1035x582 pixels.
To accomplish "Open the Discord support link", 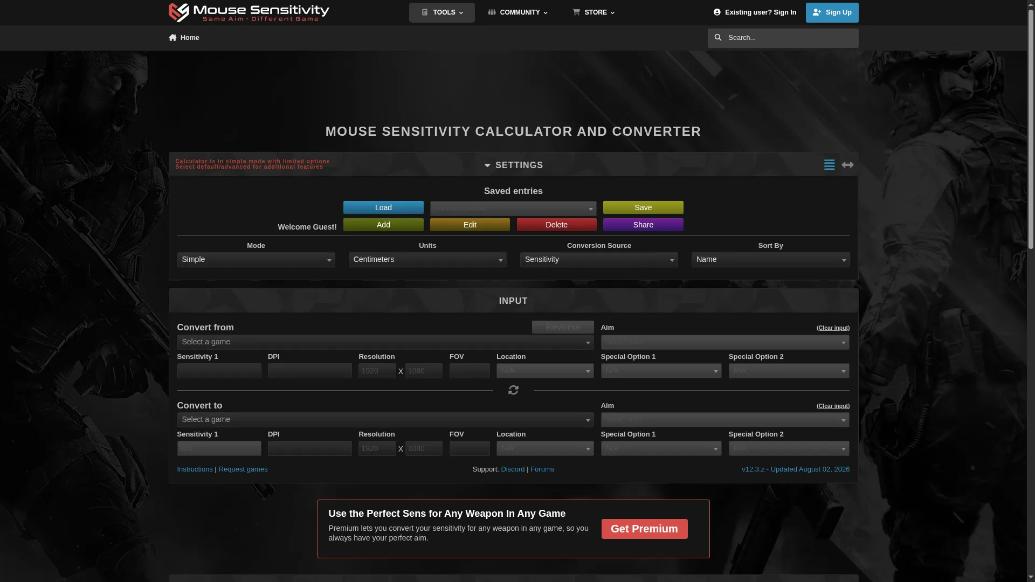I will (513, 469).
